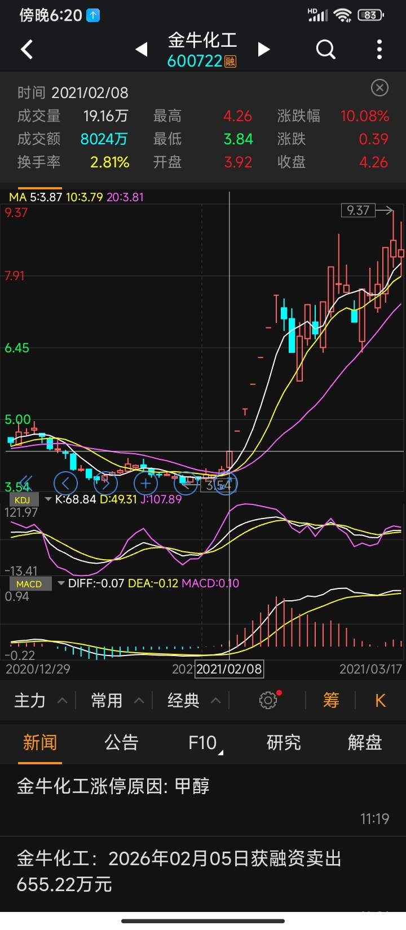Tap the MA 5:3.87 moving average label

pyautogui.click(x=36, y=197)
